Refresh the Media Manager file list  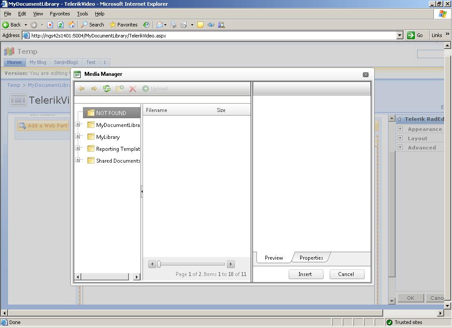pyautogui.click(x=107, y=89)
